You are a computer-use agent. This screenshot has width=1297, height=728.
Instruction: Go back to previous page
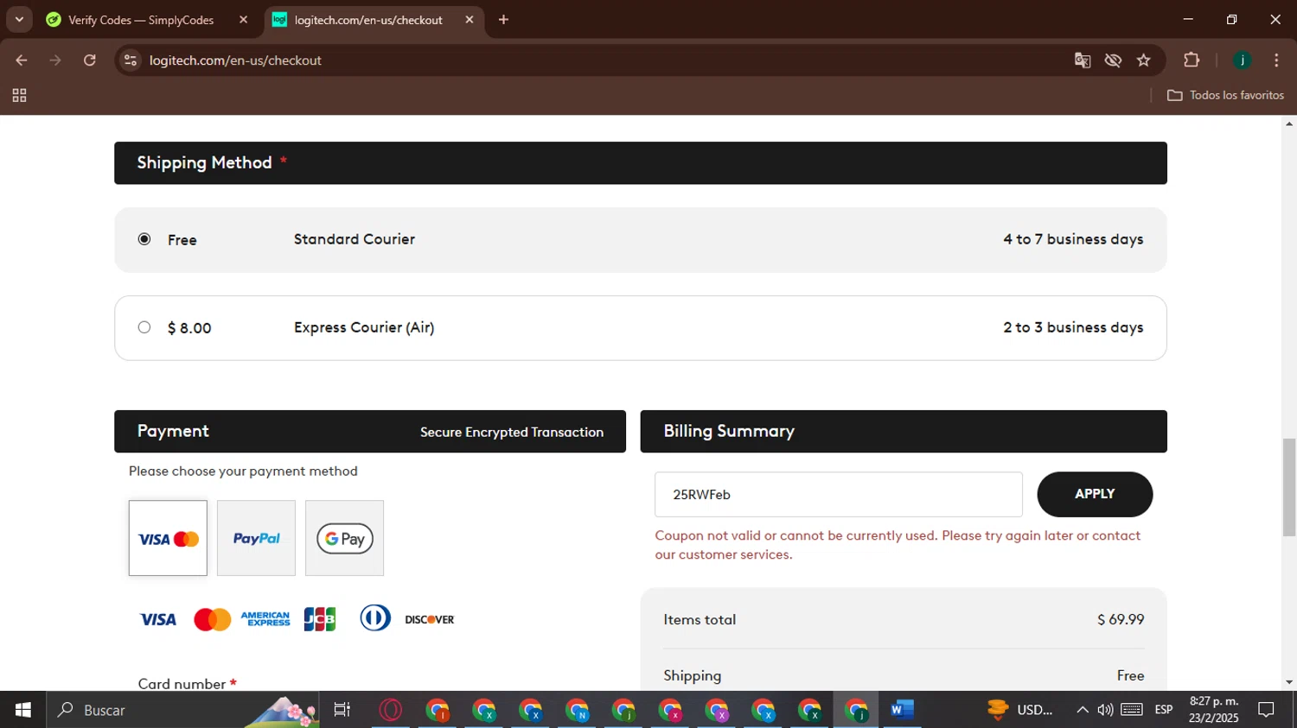pyautogui.click(x=22, y=60)
